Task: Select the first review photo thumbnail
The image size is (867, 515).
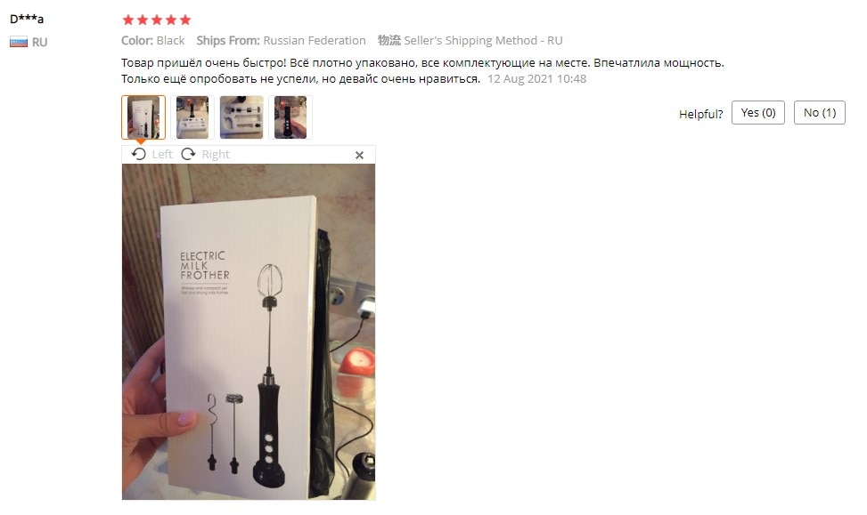Action: click(x=143, y=117)
